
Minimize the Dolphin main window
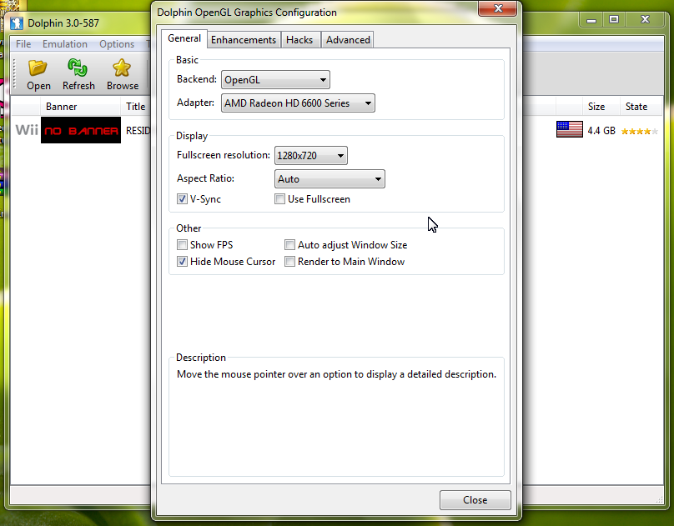(x=591, y=20)
